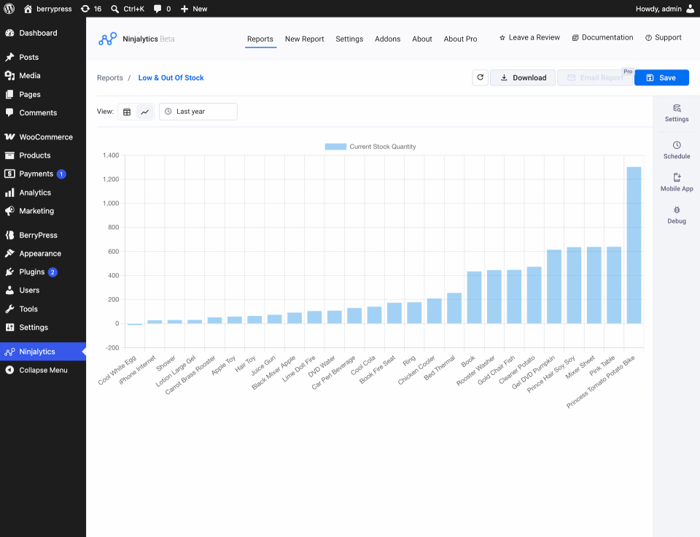Toggle the Current Stock Quantity legend swatch
This screenshot has height=537, width=700.
tap(335, 147)
